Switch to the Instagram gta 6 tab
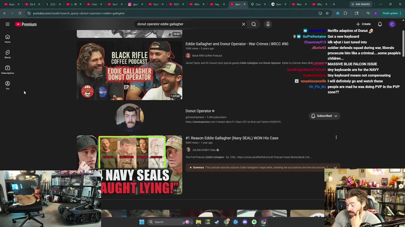Viewport: 405px width, 227px height. [x=135, y=4]
